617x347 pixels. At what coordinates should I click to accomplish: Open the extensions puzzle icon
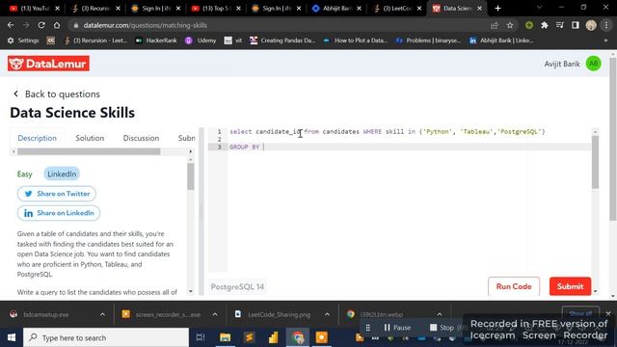(x=545, y=25)
